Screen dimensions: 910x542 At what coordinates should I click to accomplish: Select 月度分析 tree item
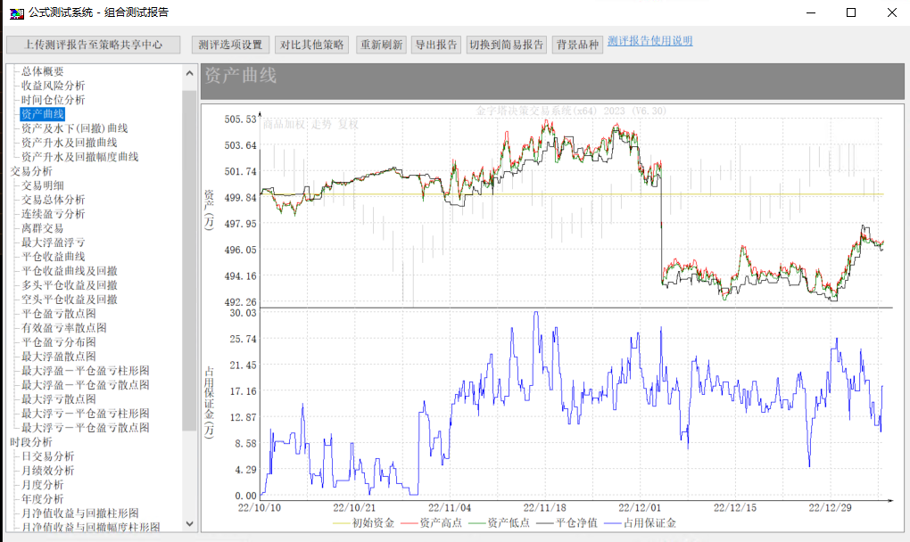click(42, 485)
